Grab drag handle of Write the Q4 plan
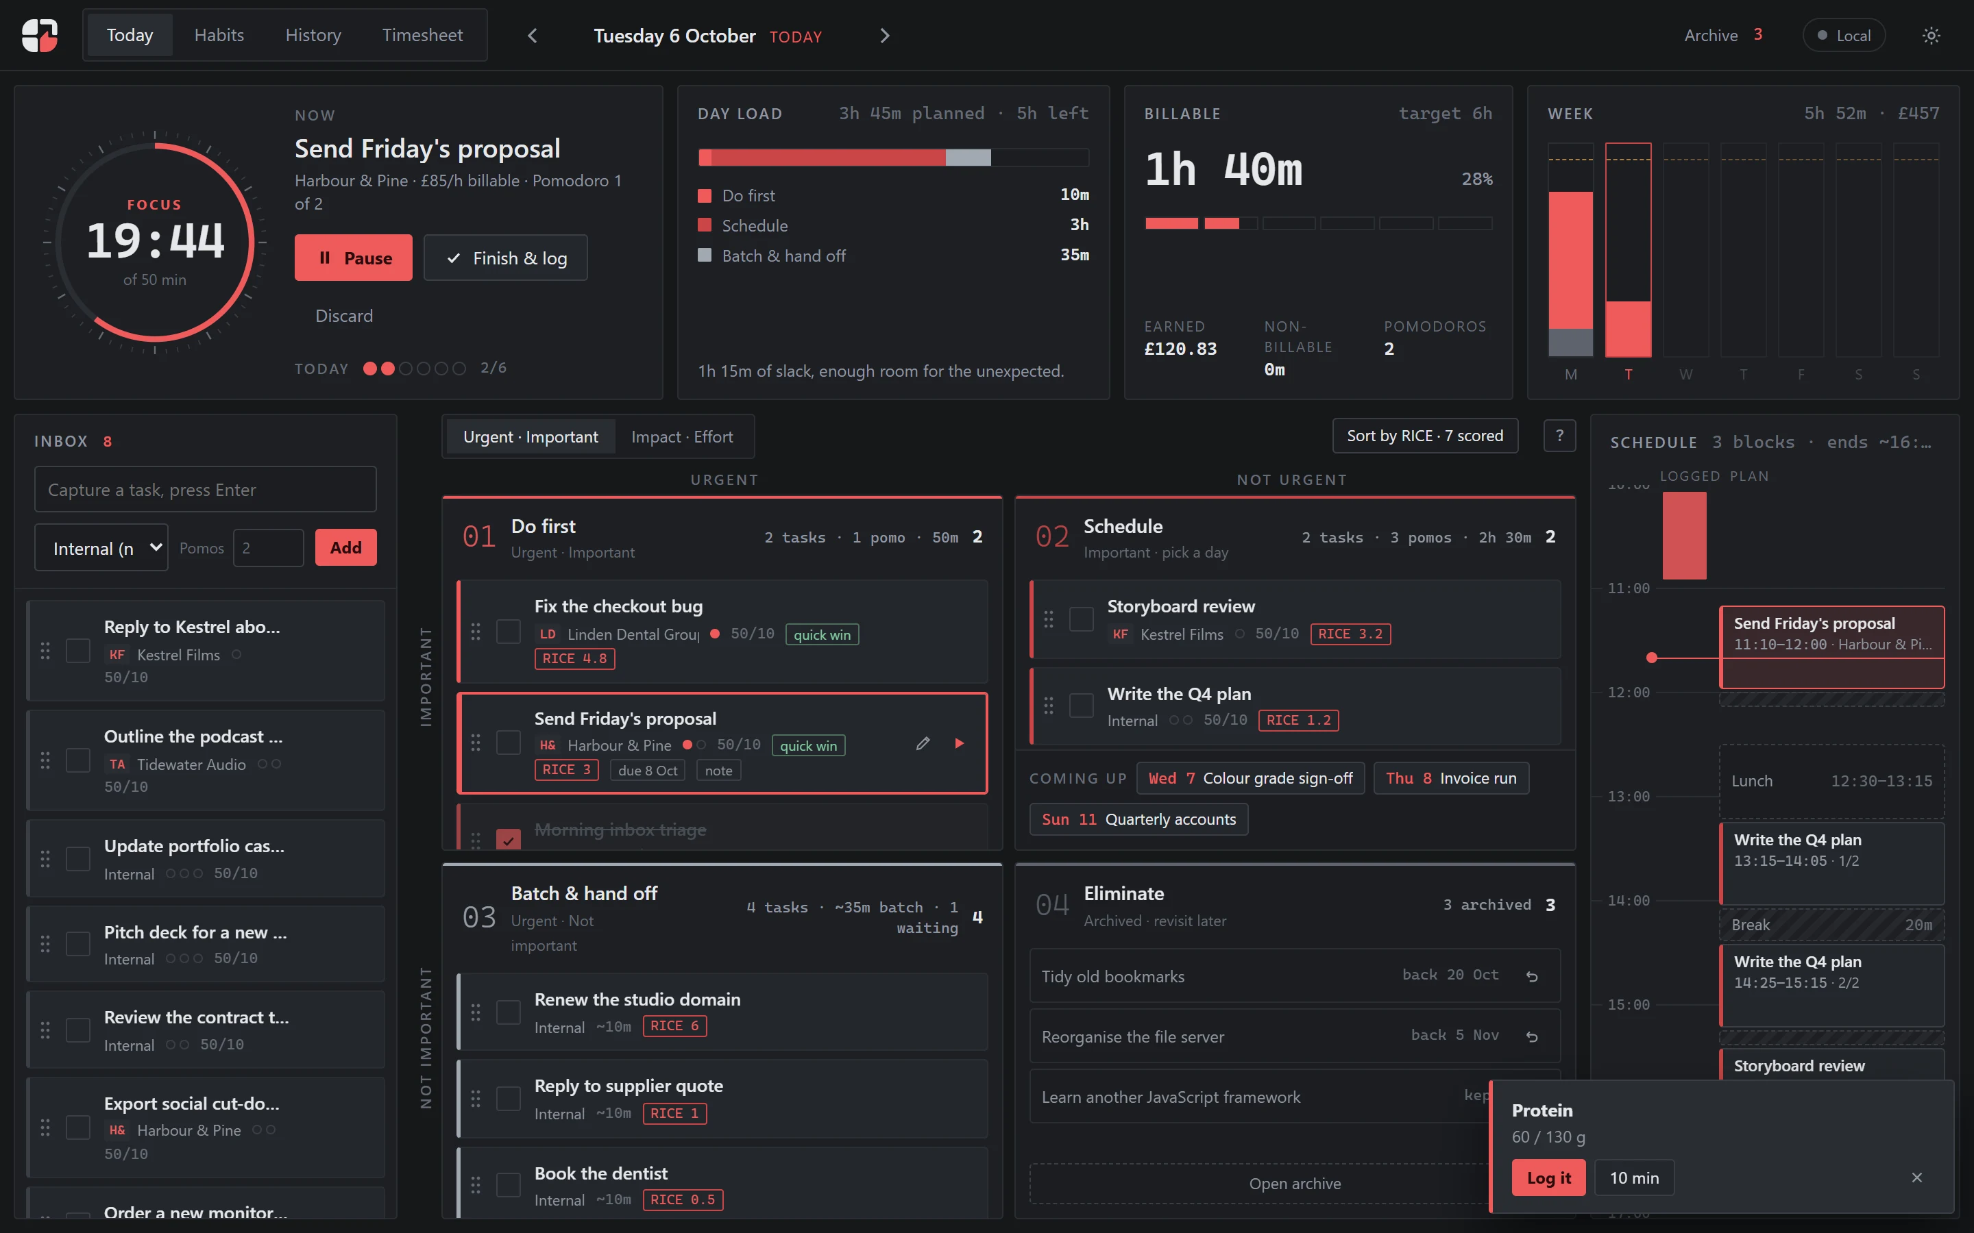This screenshot has width=1974, height=1233. [1048, 706]
